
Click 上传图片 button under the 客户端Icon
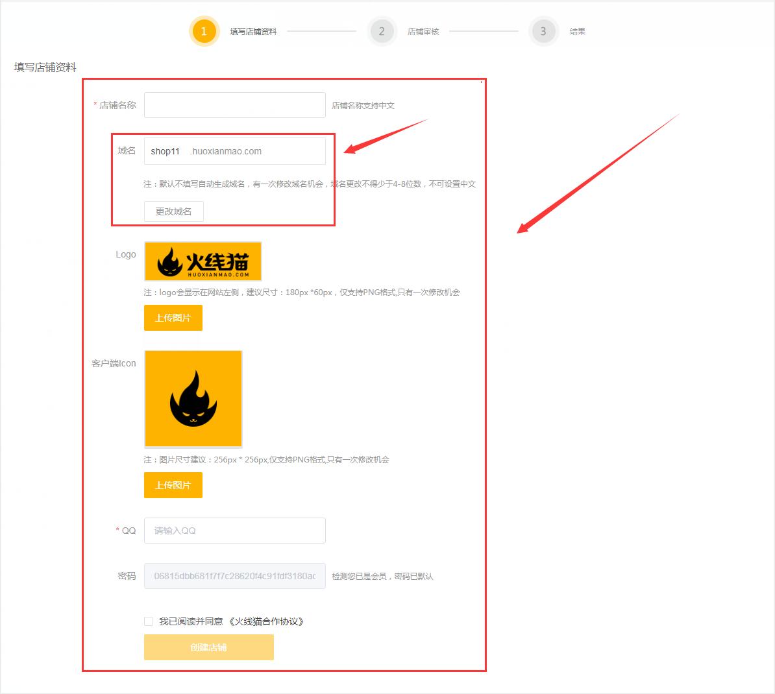(x=173, y=485)
